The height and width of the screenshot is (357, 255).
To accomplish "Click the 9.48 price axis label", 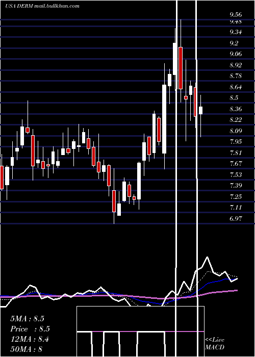I will click(236, 21).
